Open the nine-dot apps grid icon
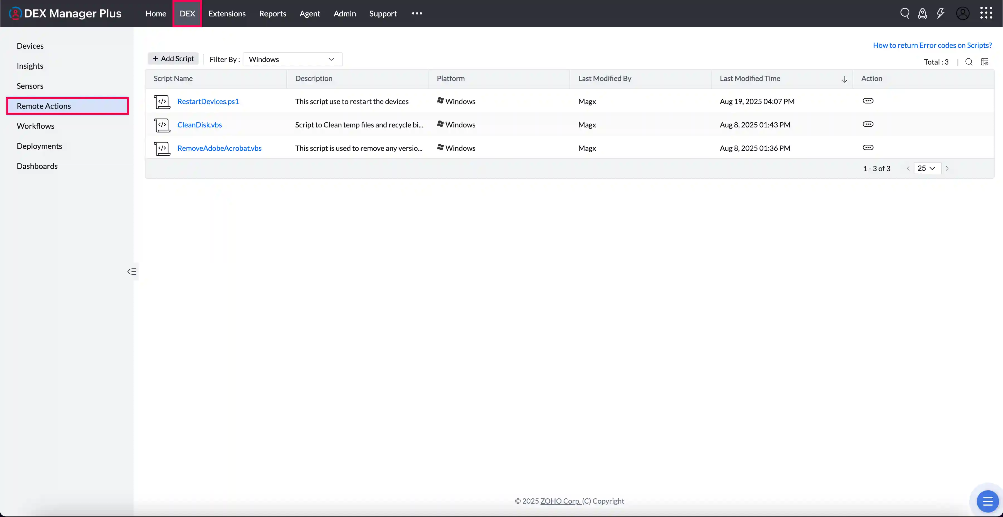Image resolution: width=1003 pixels, height=517 pixels. pyautogui.click(x=986, y=13)
